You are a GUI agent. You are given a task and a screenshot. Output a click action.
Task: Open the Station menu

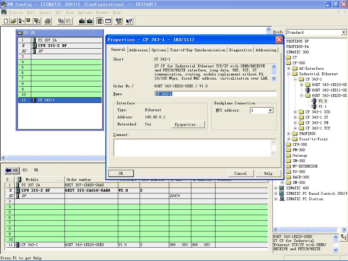pyautogui.click(x=16, y=13)
